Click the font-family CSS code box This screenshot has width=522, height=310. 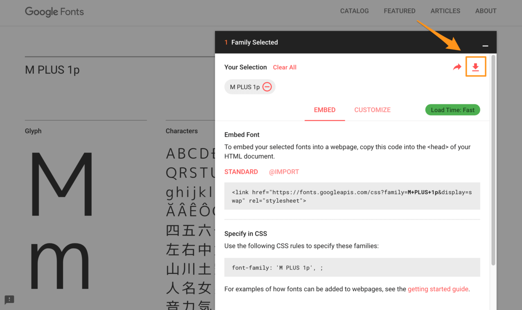pos(352,268)
